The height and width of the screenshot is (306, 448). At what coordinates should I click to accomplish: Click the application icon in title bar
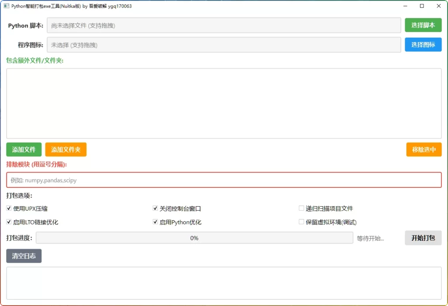(x=6, y=6)
